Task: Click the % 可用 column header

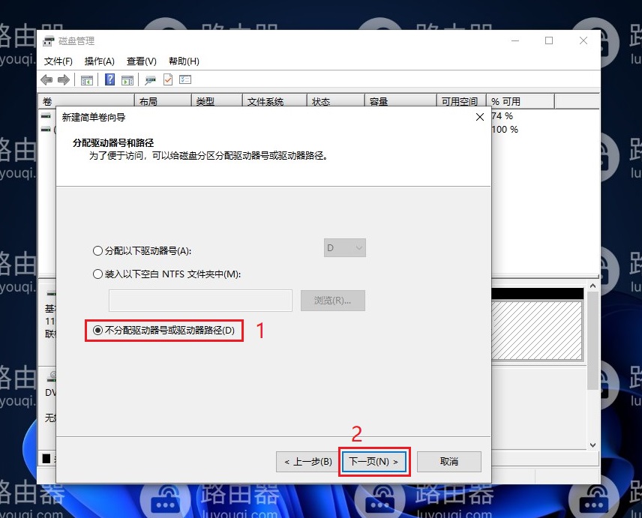Action: tap(520, 101)
